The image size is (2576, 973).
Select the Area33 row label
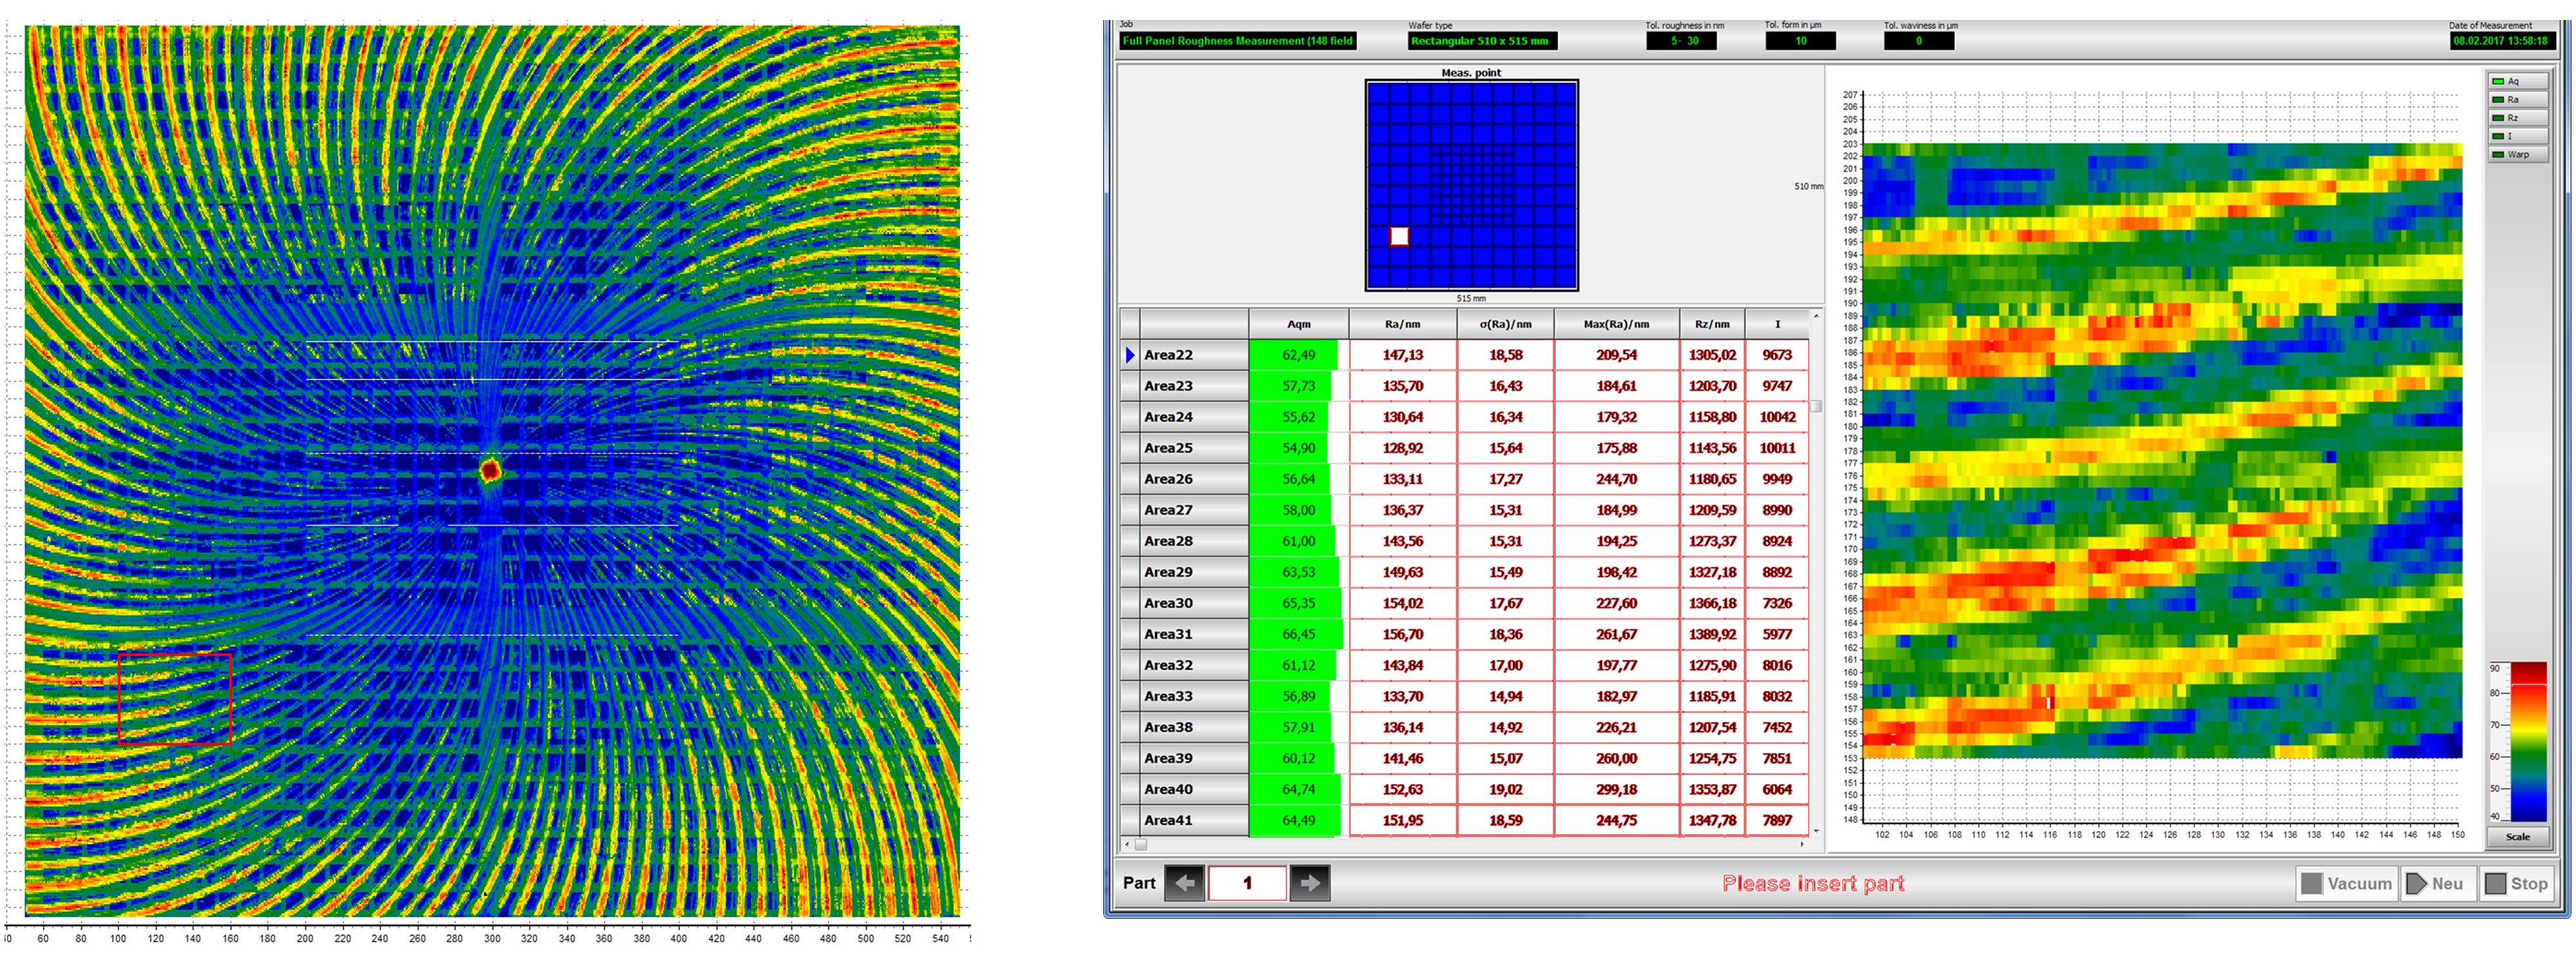(1194, 697)
